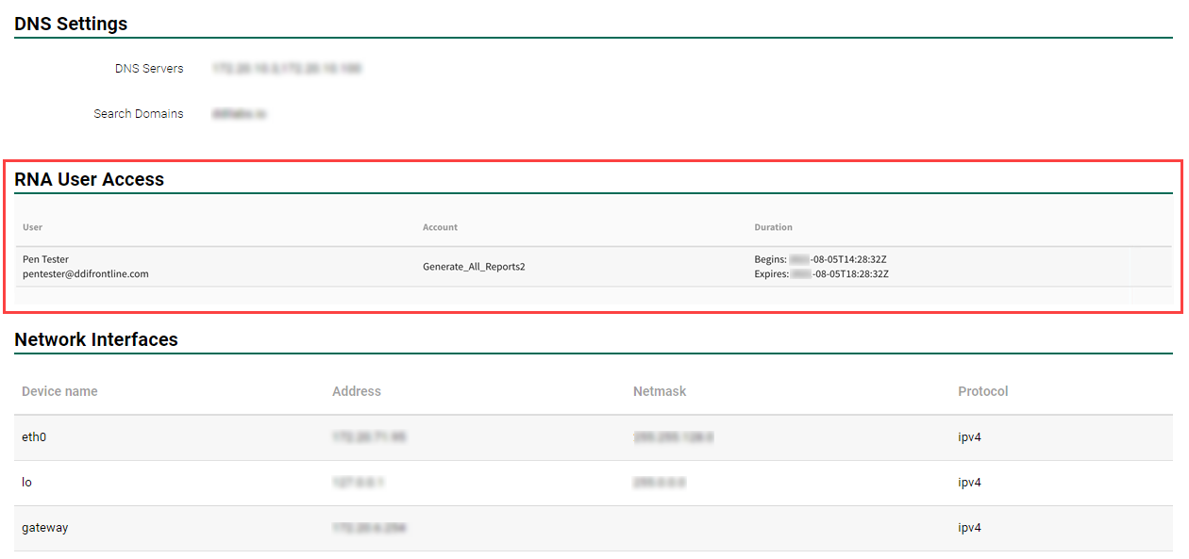Click the DNS Settings heading
Screen dimensions: 1189x559
click(x=71, y=24)
